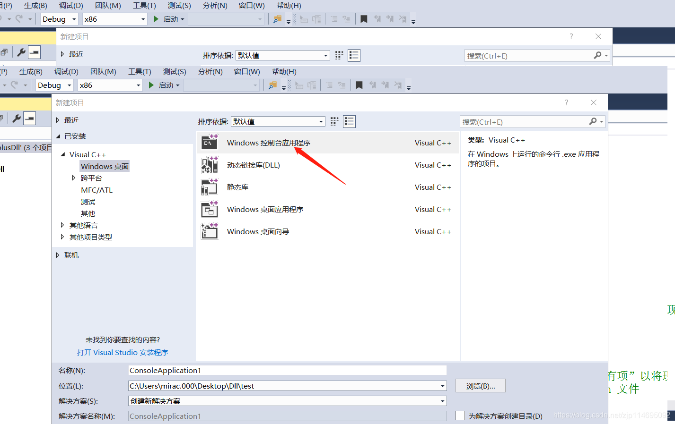
Task: Click redo arrow in front window toolbar
Action: coord(15,85)
